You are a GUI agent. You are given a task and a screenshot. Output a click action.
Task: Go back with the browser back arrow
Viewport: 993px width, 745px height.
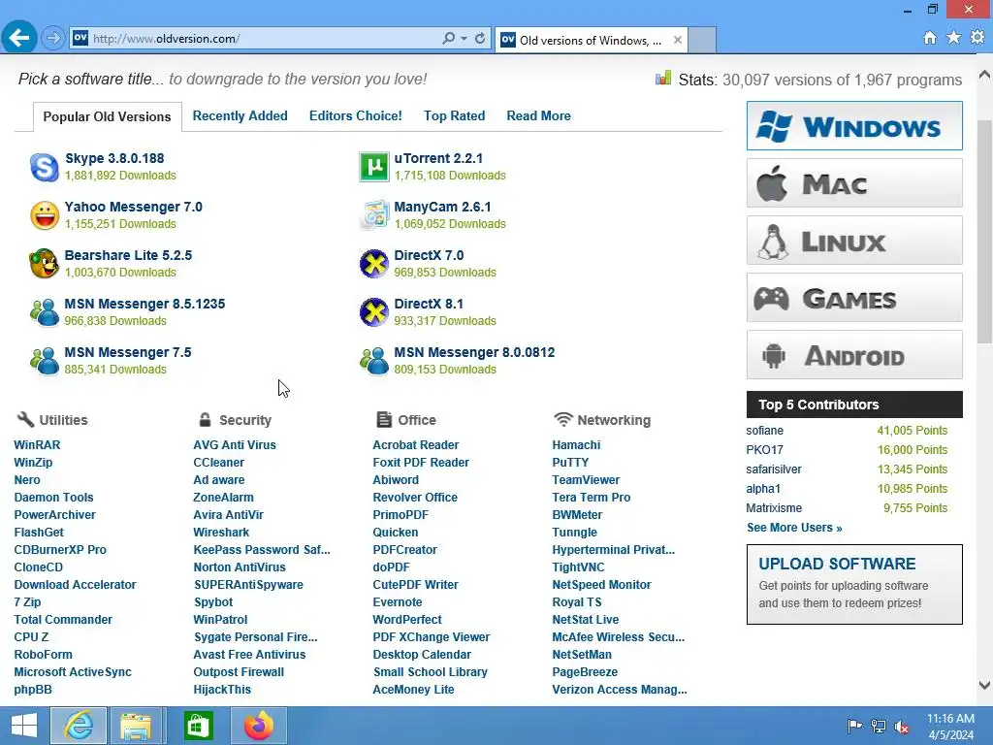(19, 38)
